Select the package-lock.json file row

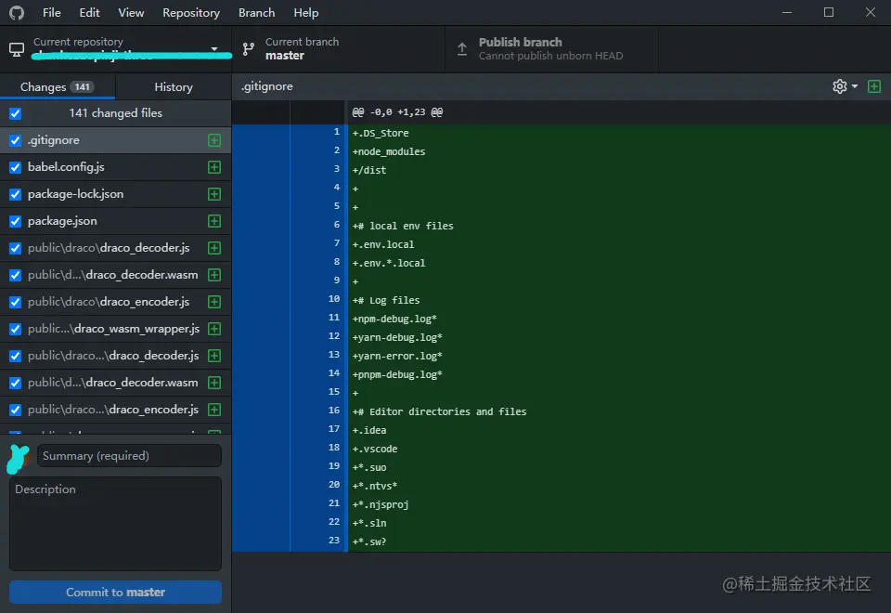click(x=115, y=194)
